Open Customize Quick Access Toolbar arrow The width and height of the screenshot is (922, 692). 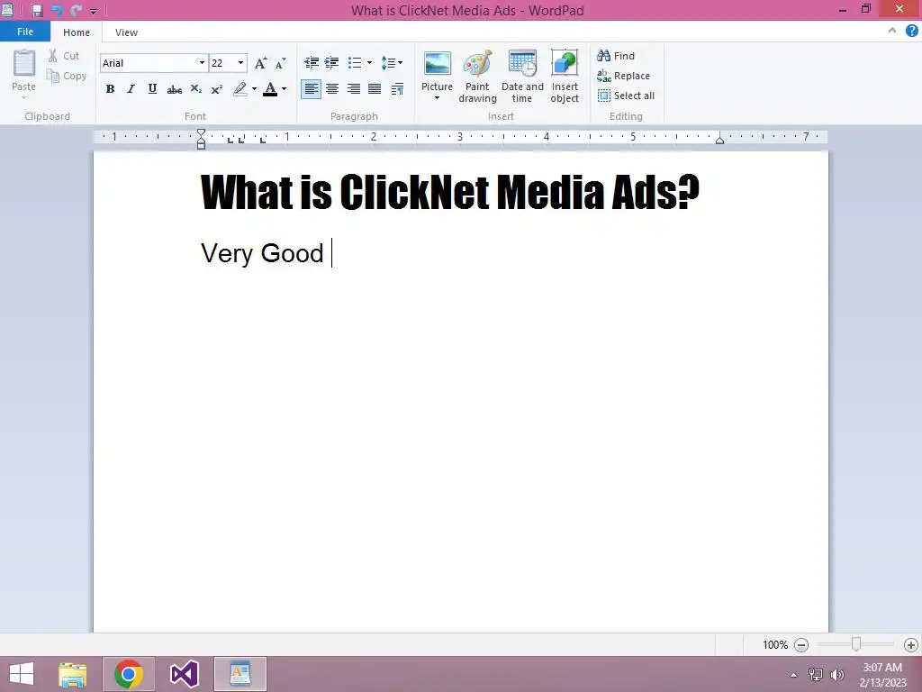93,11
